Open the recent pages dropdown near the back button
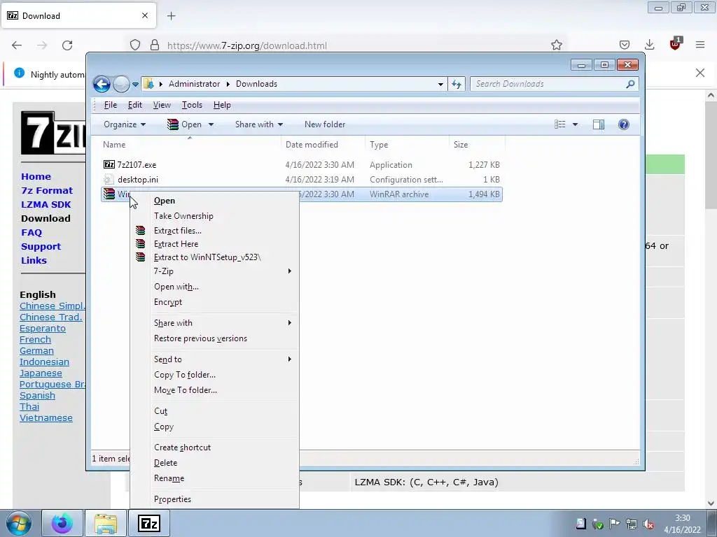This screenshot has height=537, width=717. pos(135,85)
